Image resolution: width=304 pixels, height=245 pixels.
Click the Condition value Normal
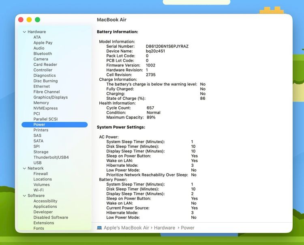(153, 113)
